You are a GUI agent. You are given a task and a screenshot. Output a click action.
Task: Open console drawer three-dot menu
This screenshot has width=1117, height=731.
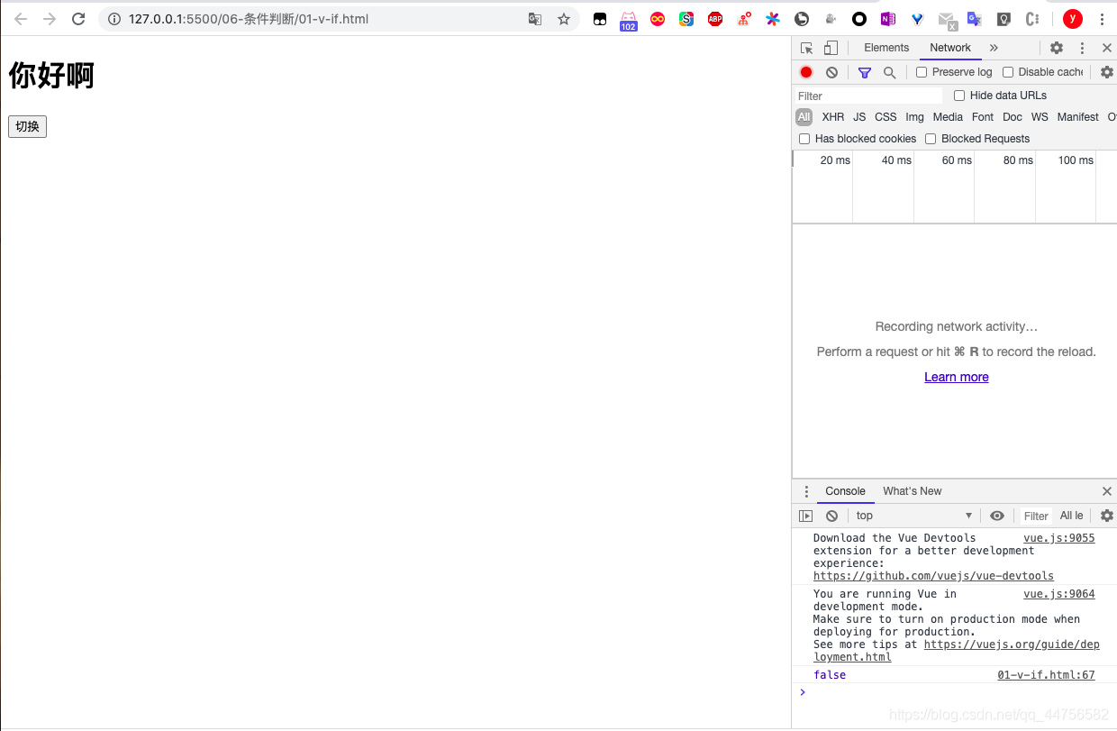806,491
